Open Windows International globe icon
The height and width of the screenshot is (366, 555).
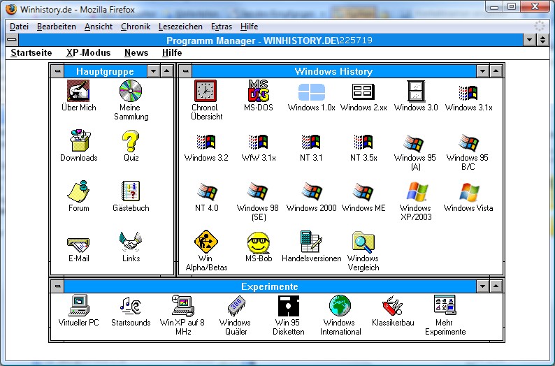pos(340,305)
